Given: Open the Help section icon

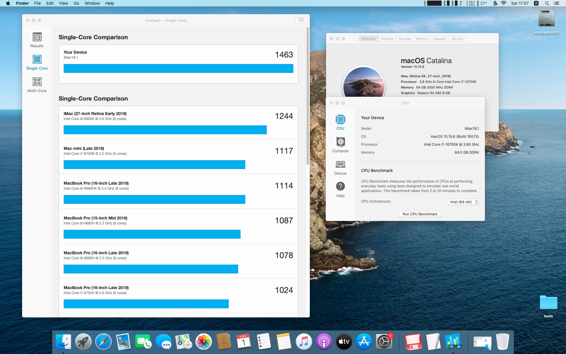Looking at the screenshot, I should tap(340, 186).
